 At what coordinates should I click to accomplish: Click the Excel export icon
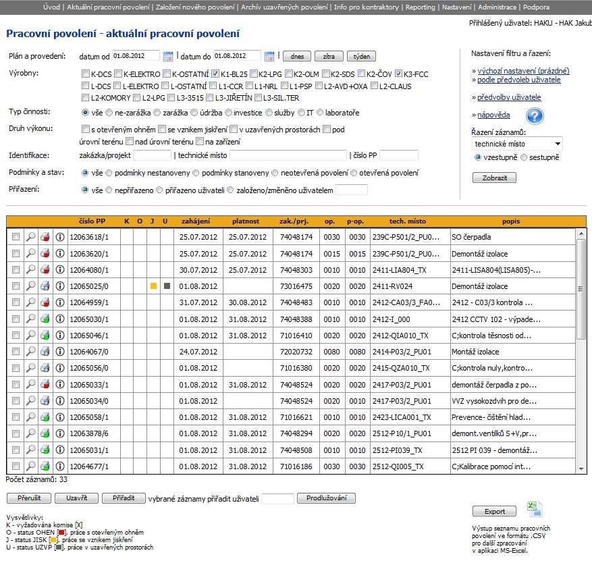[x=534, y=508]
